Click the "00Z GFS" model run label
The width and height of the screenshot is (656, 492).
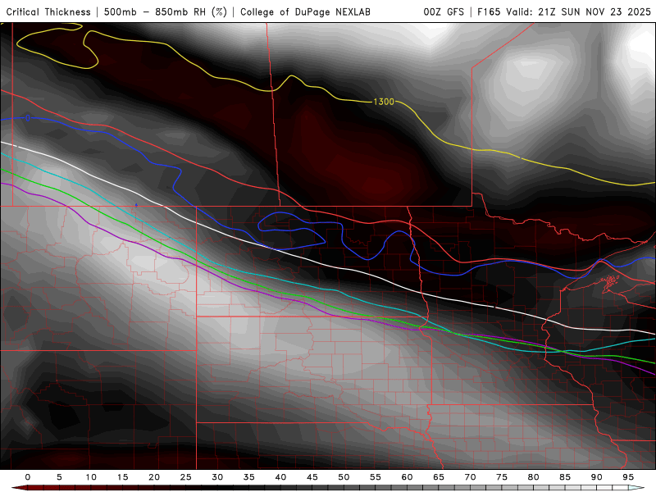pos(444,12)
